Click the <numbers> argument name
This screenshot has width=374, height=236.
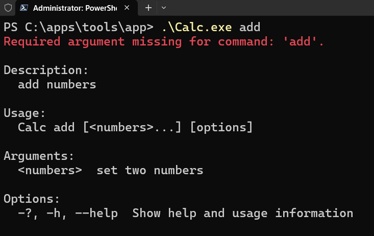(50, 170)
